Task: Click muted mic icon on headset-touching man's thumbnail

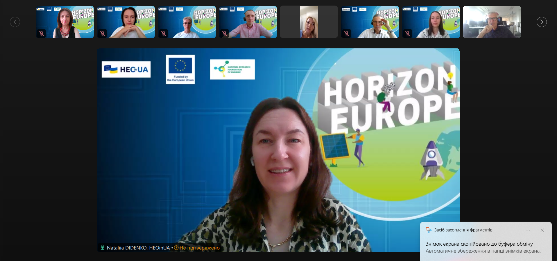Action: (x=347, y=34)
